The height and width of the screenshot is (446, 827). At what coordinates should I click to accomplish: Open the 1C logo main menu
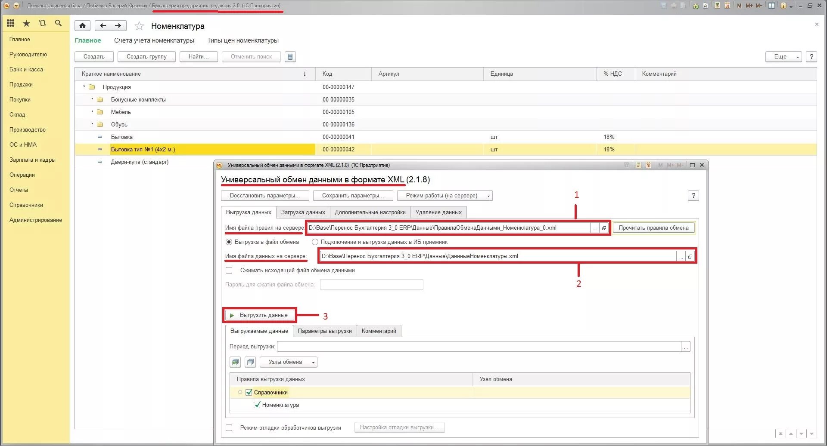click(x=6, y=6)
